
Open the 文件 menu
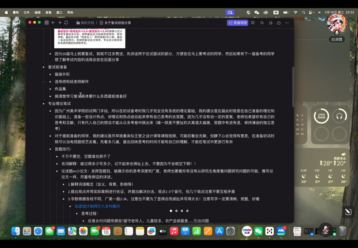[26, 13]
